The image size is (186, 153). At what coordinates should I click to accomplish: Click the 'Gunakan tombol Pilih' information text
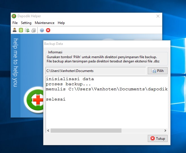102,57
